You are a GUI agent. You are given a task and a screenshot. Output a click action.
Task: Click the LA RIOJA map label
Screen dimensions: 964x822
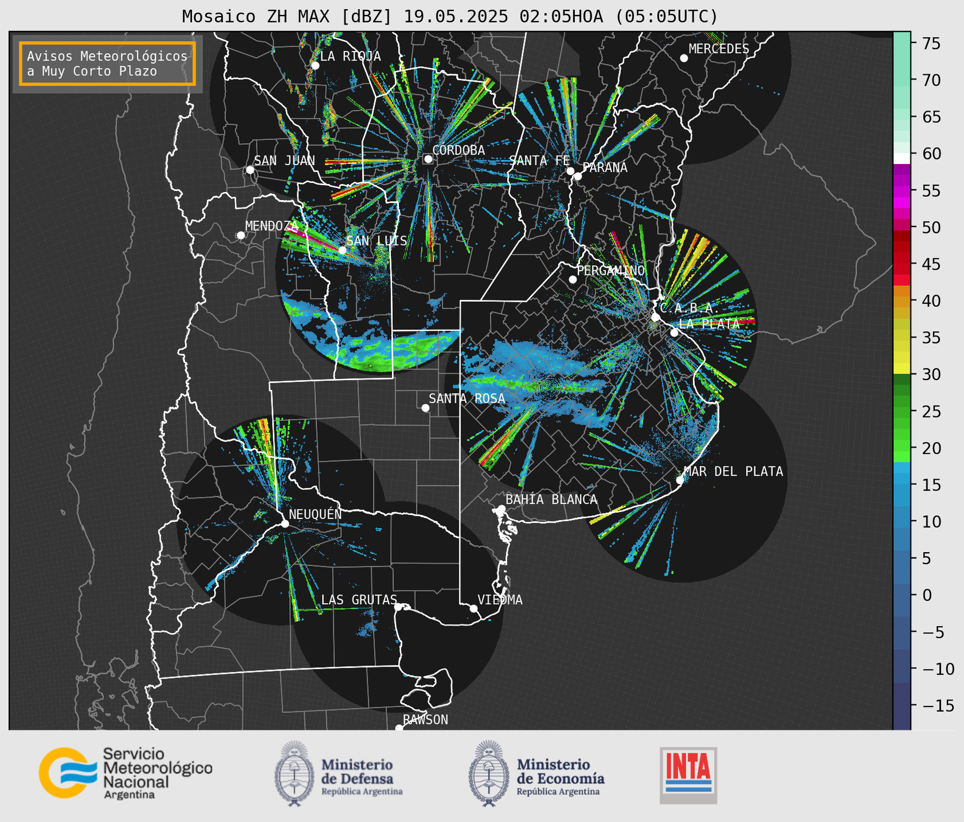(x=350, y=56)
